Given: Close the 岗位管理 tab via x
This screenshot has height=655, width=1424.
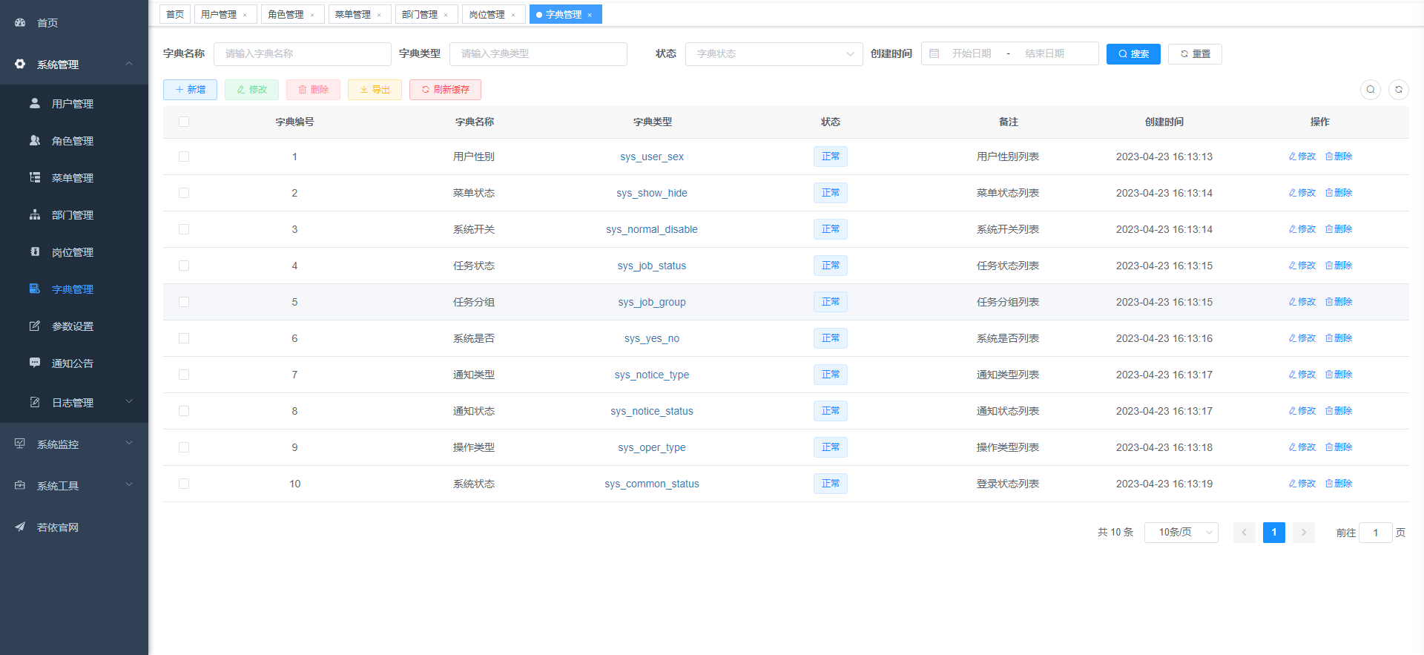Looking at the screenshot, I should 513,15.
